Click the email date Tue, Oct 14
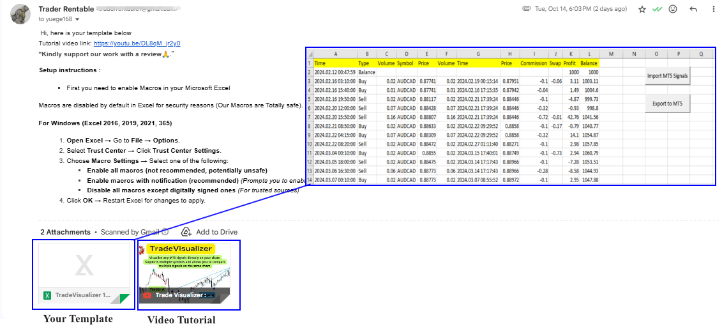Screen dimensions: 722x331 tap(581, 9)
